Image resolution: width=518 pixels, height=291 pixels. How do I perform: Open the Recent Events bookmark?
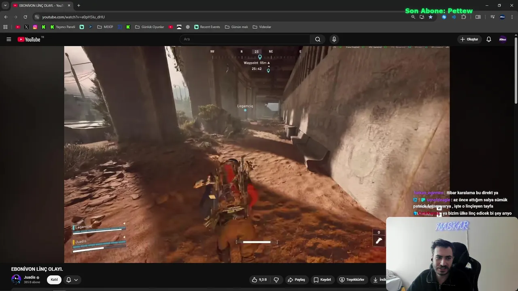click(207, 27)
